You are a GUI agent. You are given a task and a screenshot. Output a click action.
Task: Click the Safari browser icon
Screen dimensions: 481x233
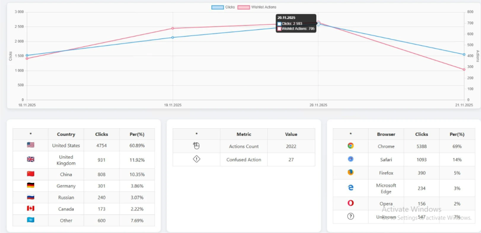tap(350, 159)
